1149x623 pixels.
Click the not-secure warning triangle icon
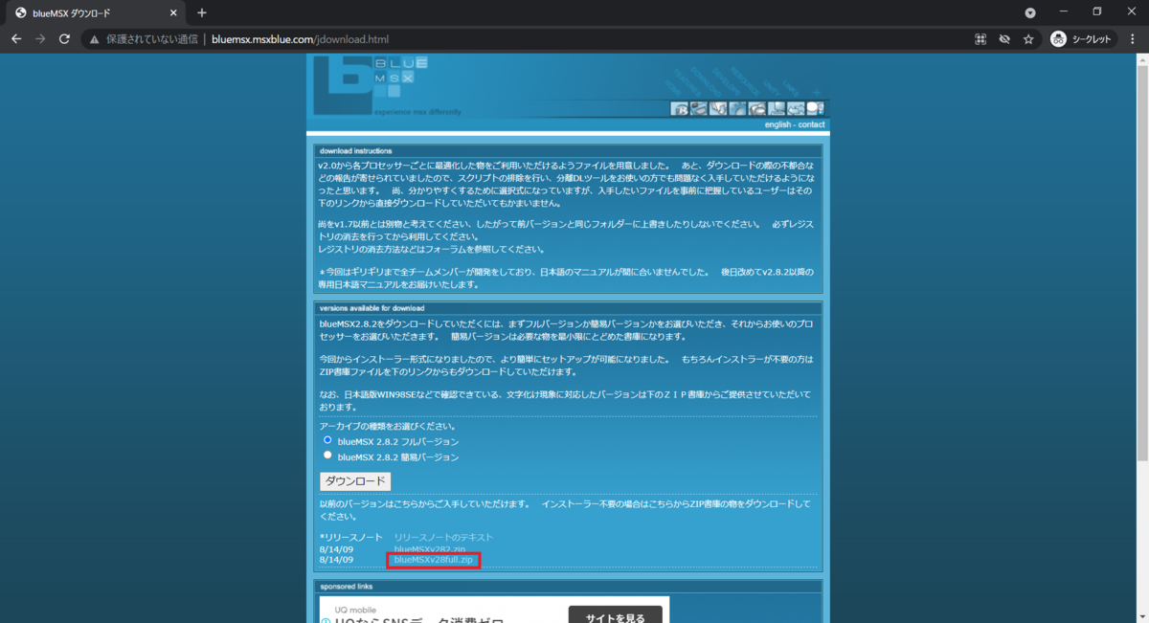(x=95, y=39)
